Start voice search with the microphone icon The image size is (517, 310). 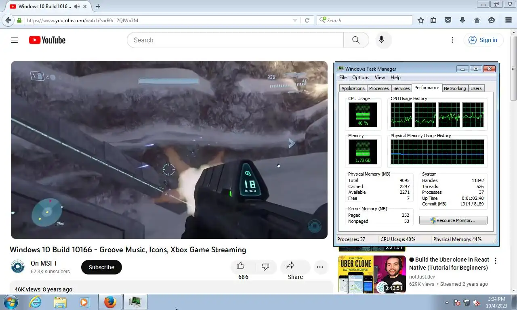tap(381, 40)
